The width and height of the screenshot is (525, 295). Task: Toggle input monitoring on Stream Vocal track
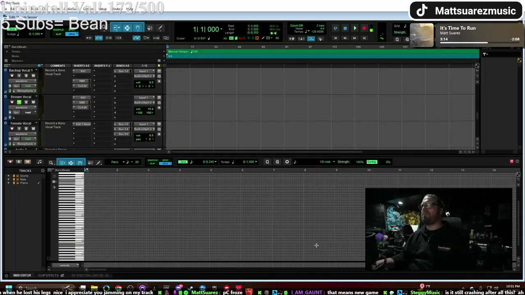click(19, 102)
